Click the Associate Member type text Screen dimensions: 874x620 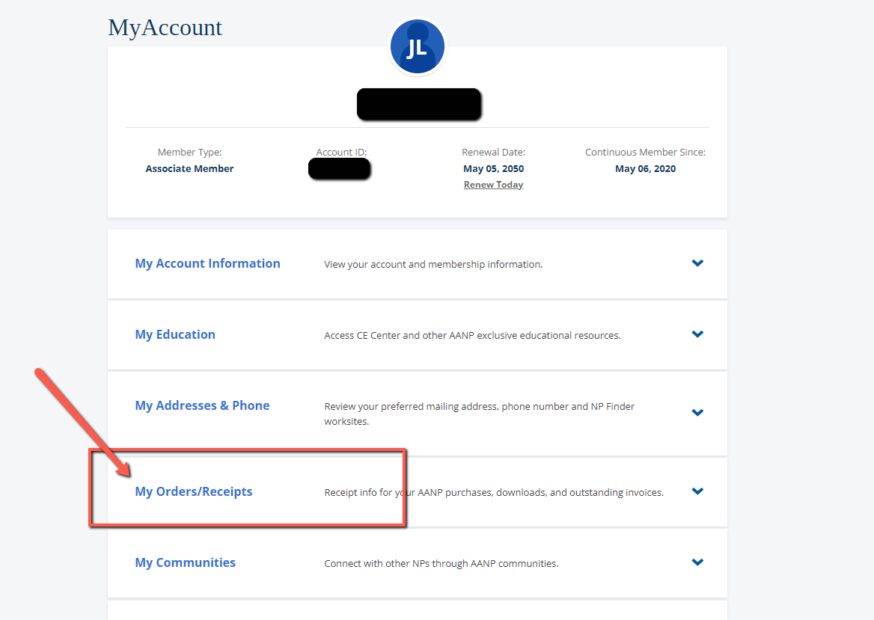[189, 169]
